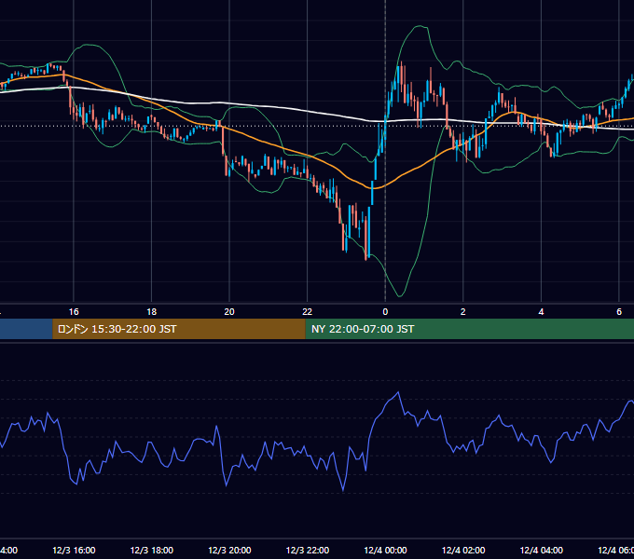Click the 12/4 04:00 time label
This screenshot has width=634, height=559.
542,550
